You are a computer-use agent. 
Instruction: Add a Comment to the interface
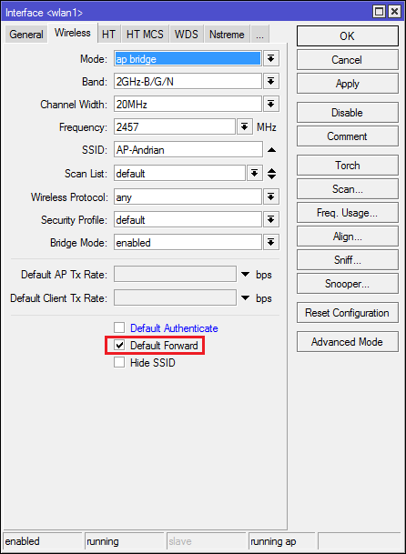tap(348, 136)
